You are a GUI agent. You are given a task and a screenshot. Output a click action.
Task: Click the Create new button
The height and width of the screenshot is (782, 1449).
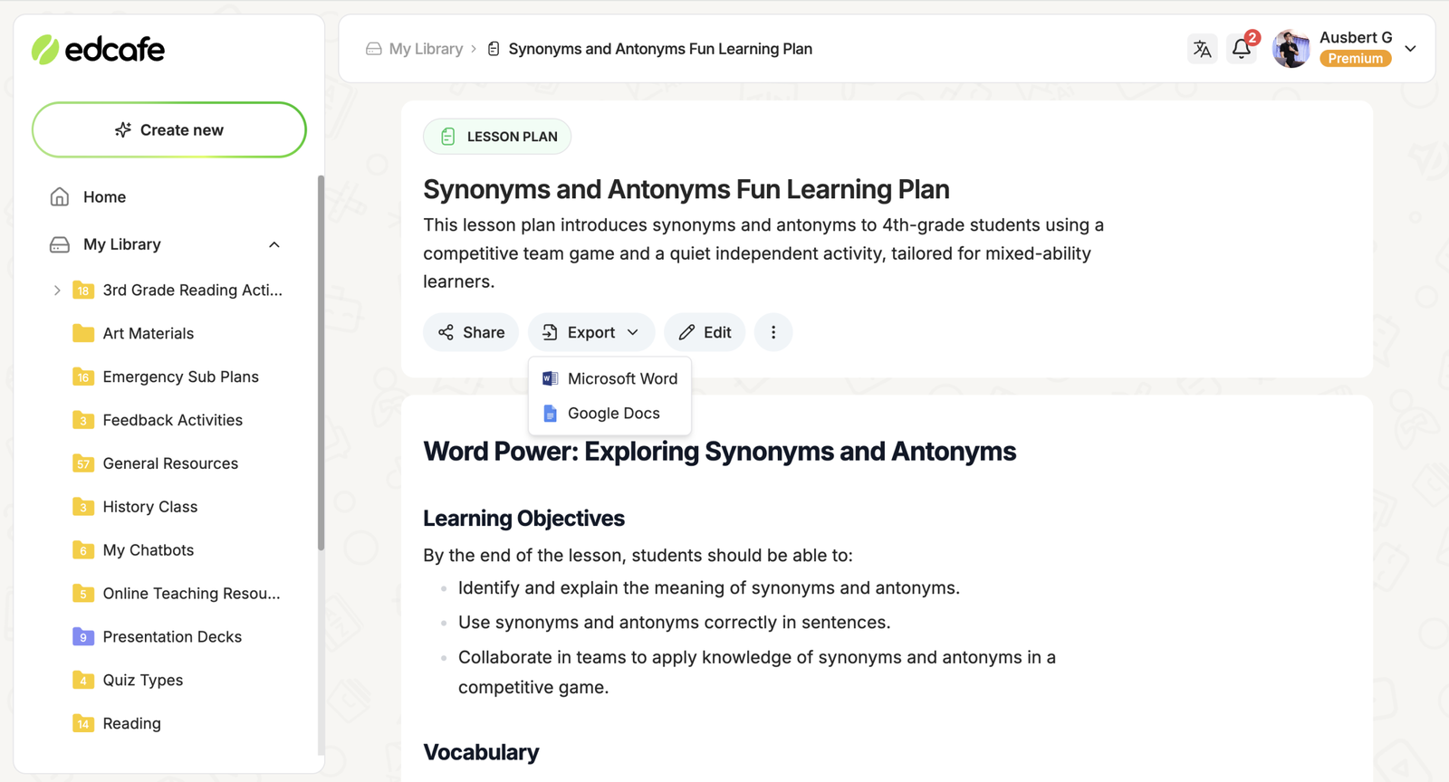click(x=169, y=129)
